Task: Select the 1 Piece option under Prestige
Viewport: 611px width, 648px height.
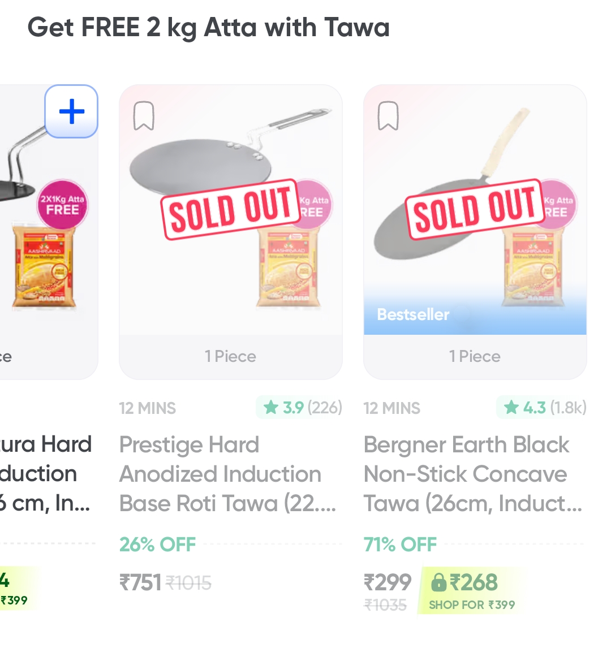Action: click(x=230, y=356)
